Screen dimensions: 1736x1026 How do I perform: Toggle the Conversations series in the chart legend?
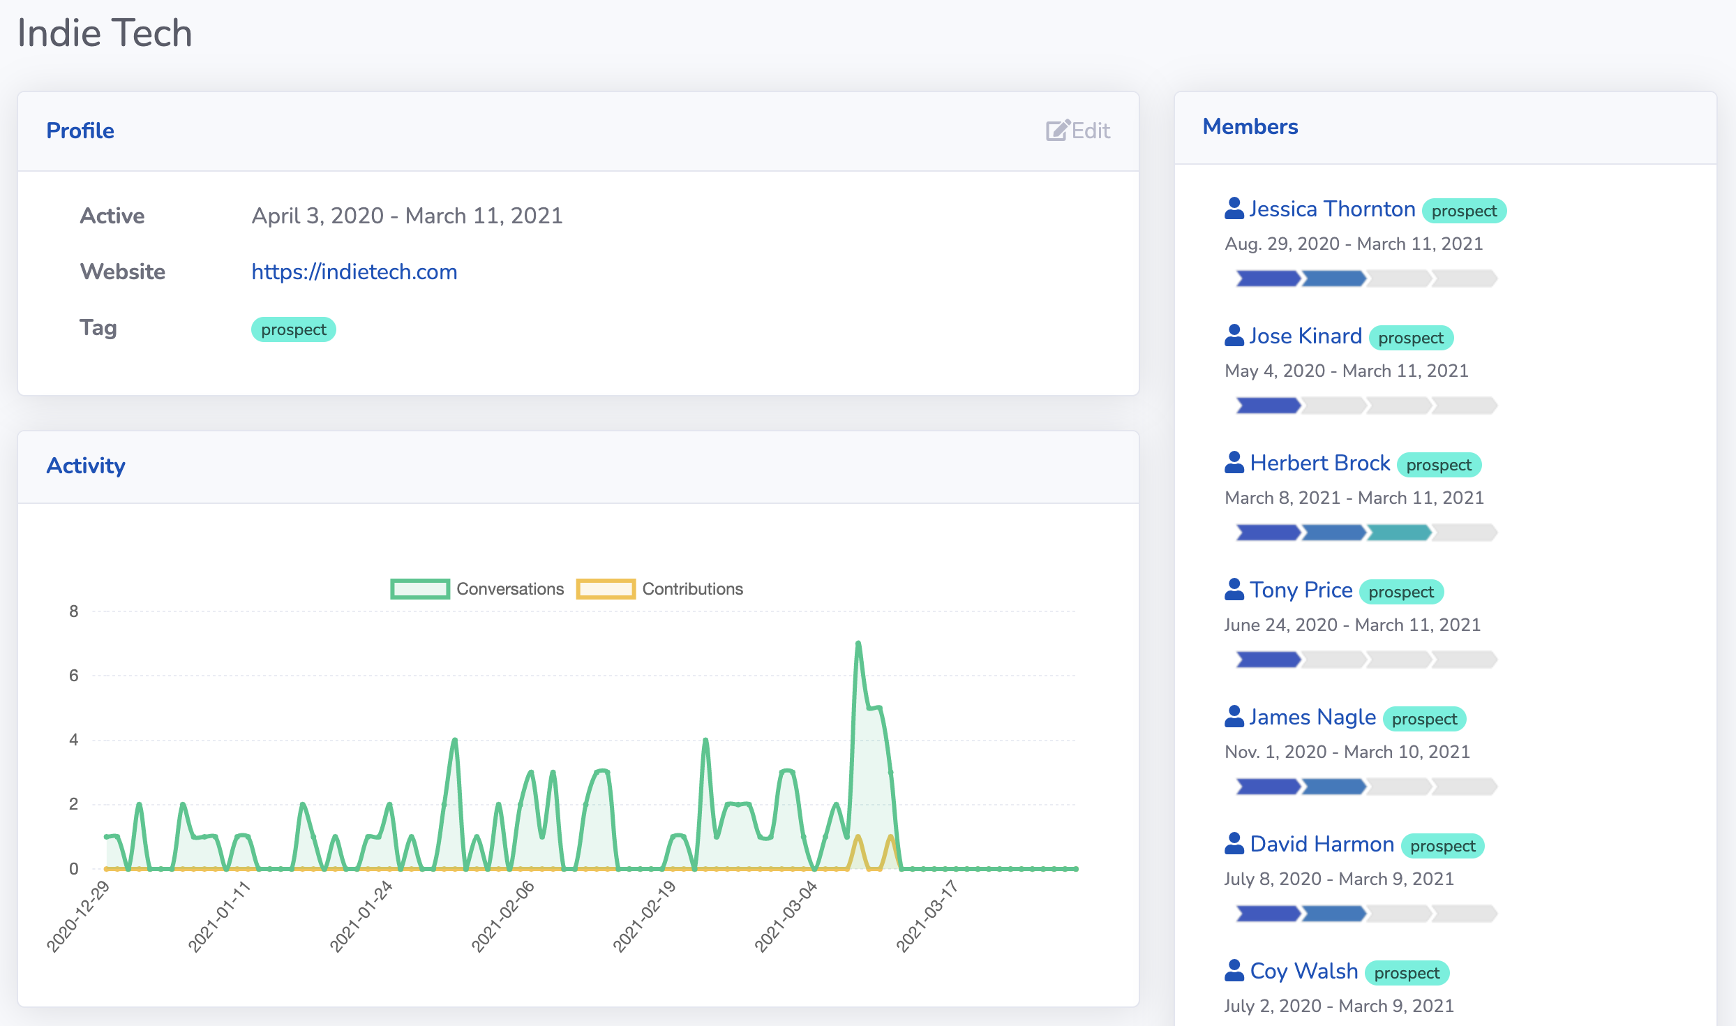coord(479,588)
